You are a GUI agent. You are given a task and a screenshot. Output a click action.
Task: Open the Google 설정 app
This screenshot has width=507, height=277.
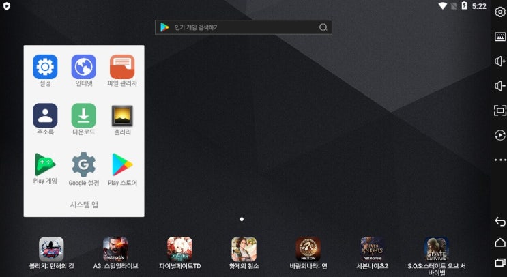(84, 164)
